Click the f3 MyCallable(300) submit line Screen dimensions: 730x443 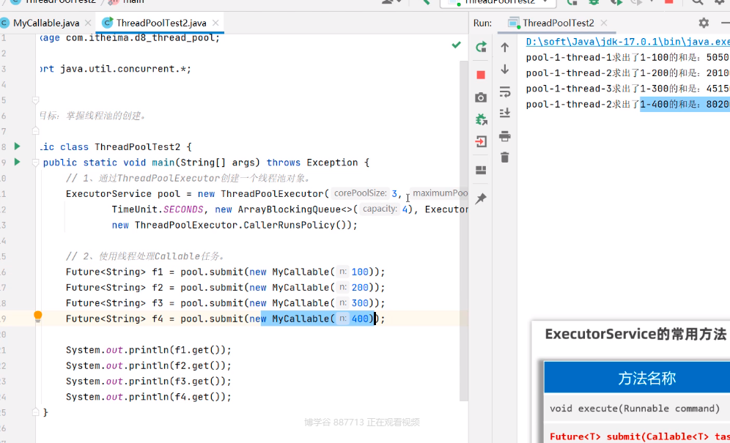[x=225, y=303]
